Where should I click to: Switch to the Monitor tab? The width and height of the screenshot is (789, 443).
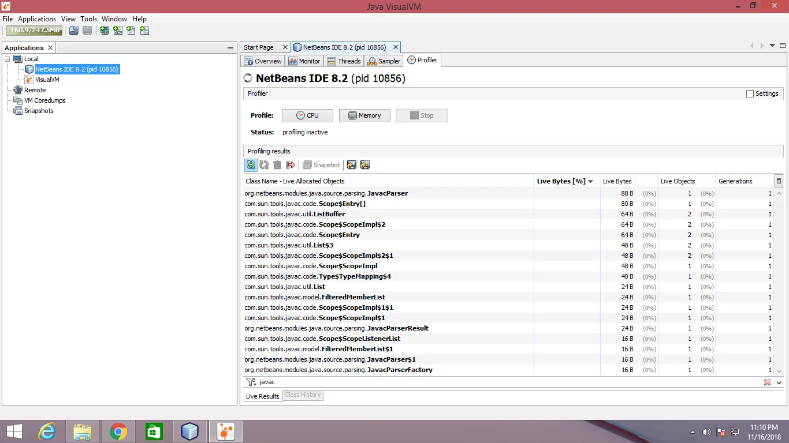click(x=304, y=61)
